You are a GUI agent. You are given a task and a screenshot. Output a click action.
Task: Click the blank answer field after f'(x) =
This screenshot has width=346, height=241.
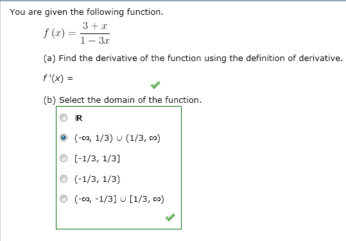110,78
